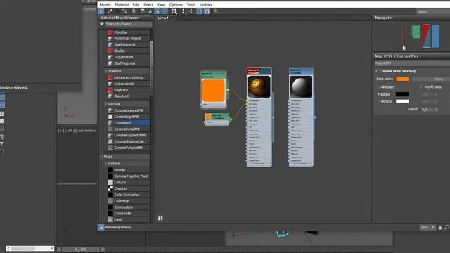450x253 pixels.
Task: Select the small orange map node
Action: [217, 119]
